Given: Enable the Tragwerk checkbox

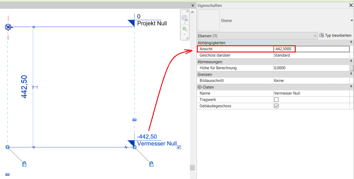Looking at the screenshot, I should pos(276,99).
